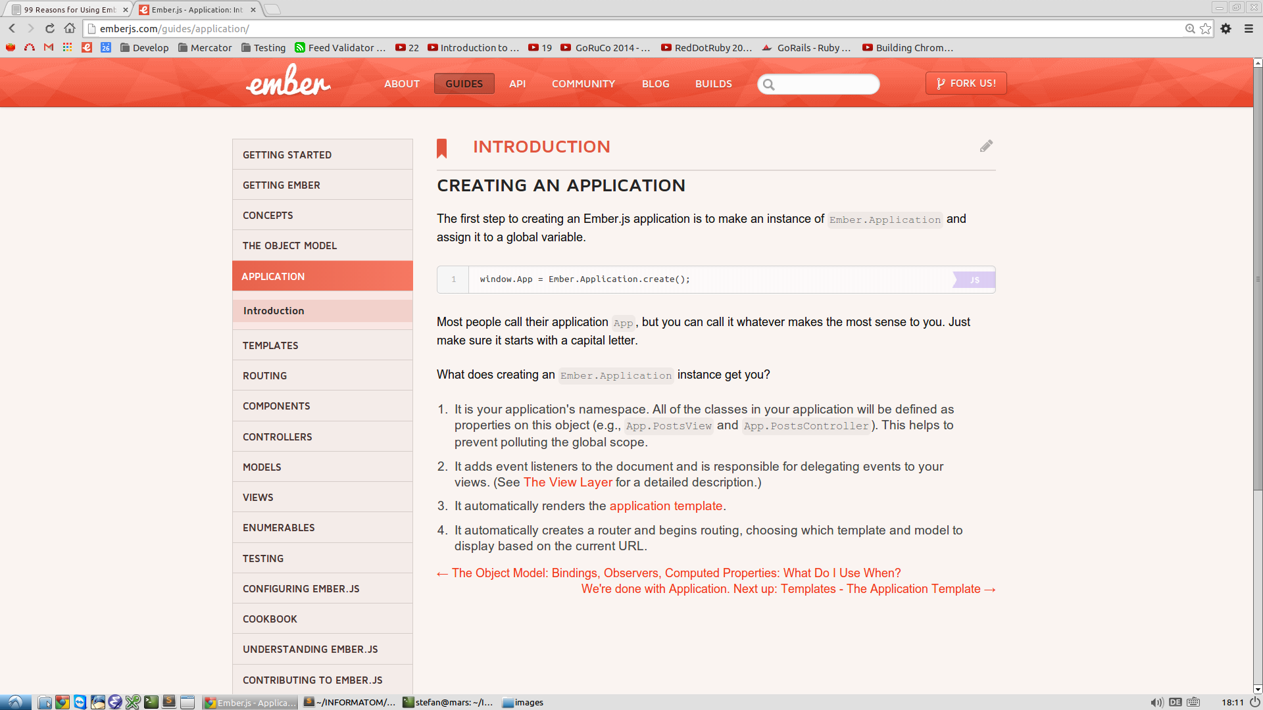Screen dimensions: 1263x710
Task: Launch Emacs from the taskbar launcher
Action: click(115, 702)
